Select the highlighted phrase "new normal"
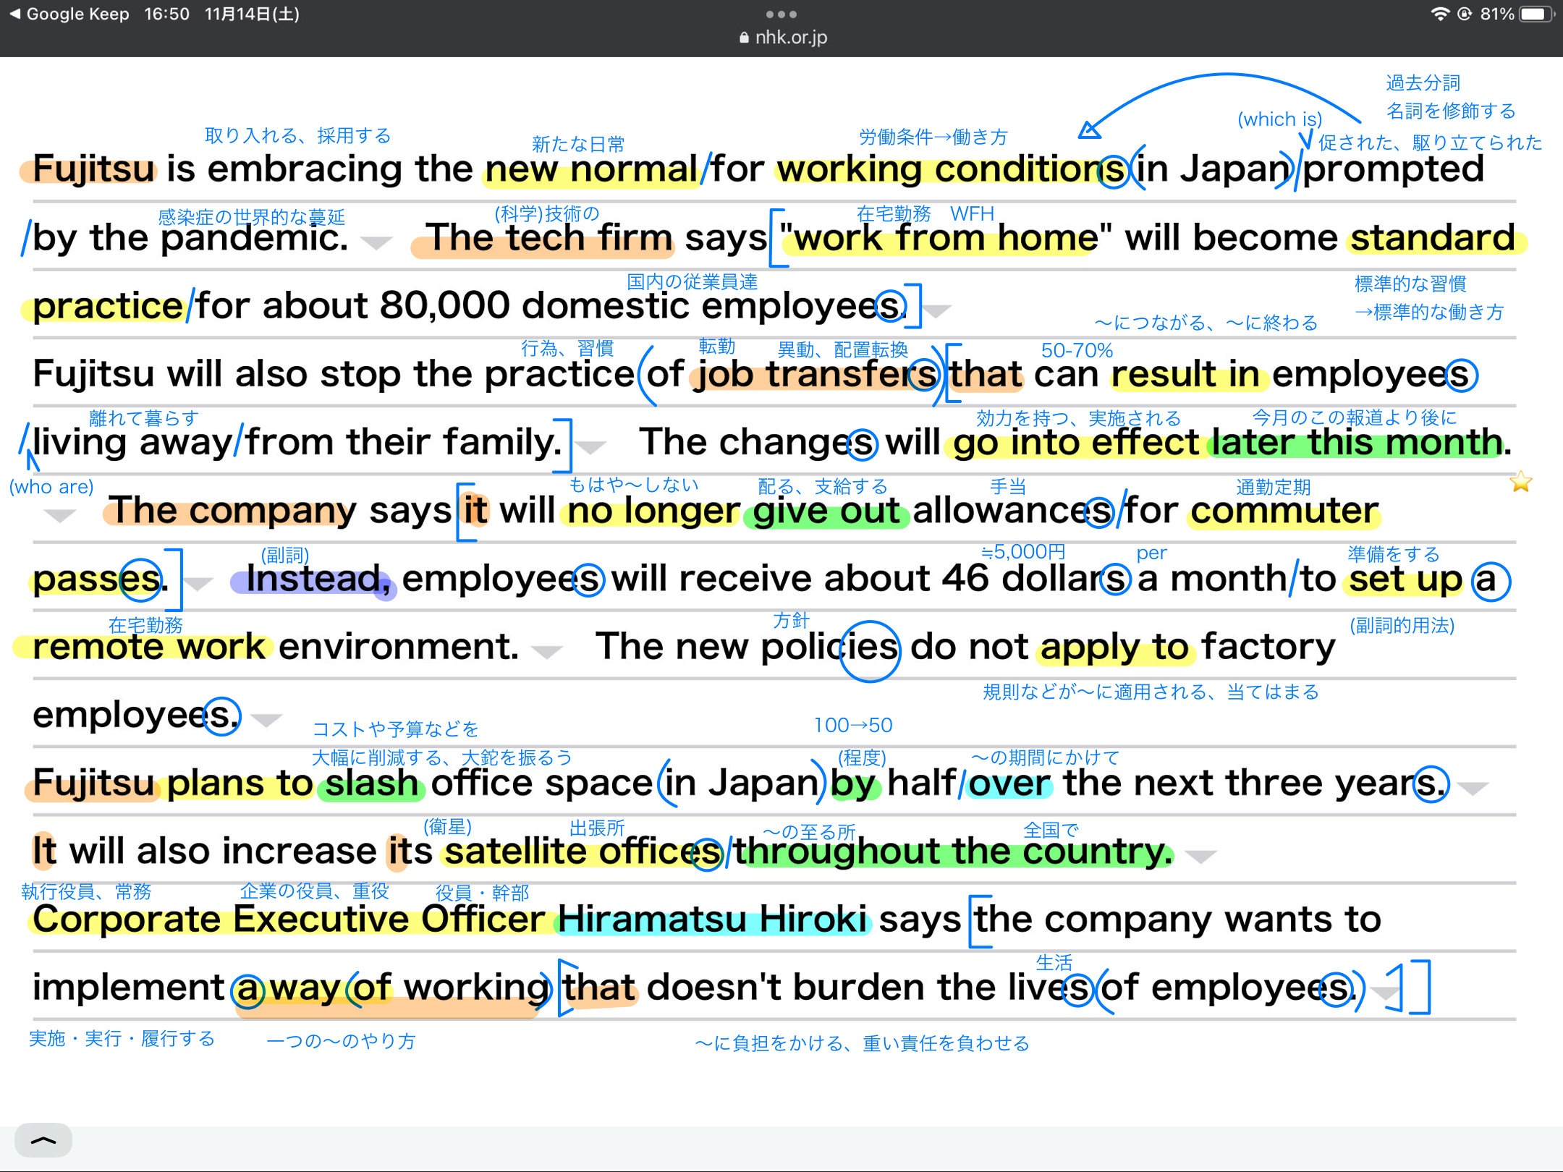 (x=591, y=170)
